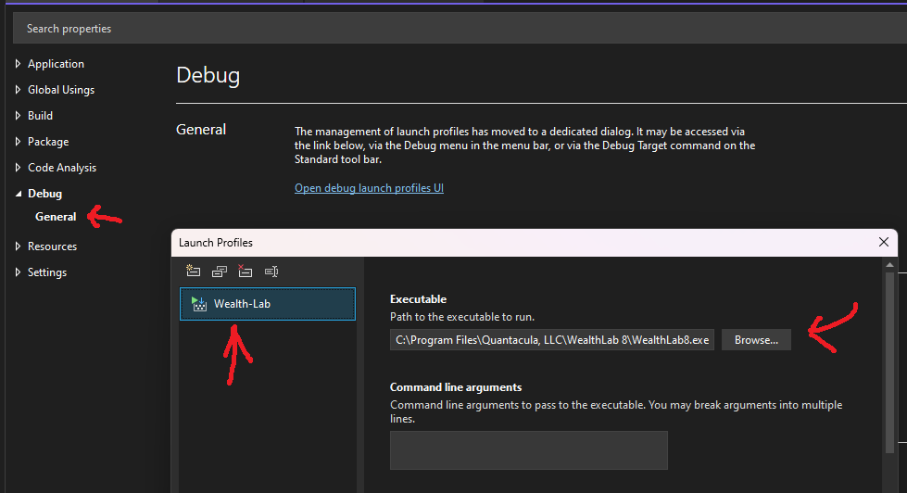This screenshot has height=493, width=907.
Task: Click the Create new launch profile icon
Action: click(193, 272)
